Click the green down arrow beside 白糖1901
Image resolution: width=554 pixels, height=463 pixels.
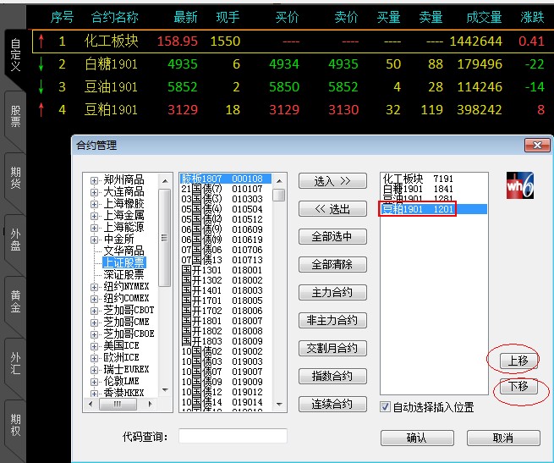click(x=40, y=63)
